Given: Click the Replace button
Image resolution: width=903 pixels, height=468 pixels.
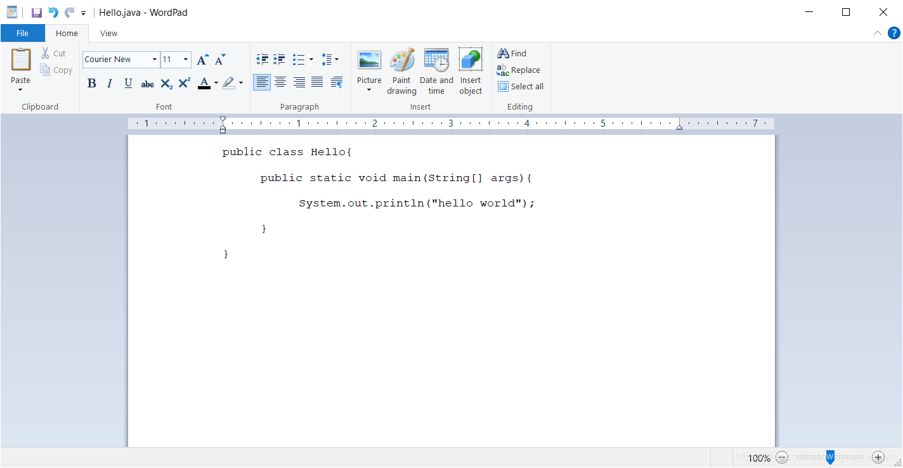Looking at the screenshot, I should (519, 70).
